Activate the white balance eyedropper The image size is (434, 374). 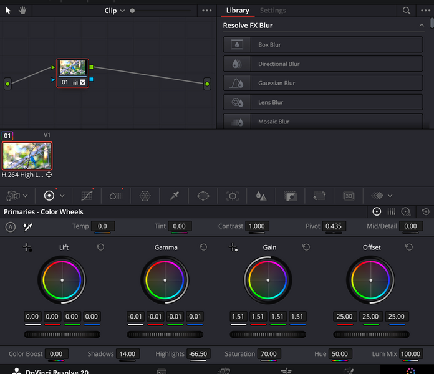[x=27, y=227]
